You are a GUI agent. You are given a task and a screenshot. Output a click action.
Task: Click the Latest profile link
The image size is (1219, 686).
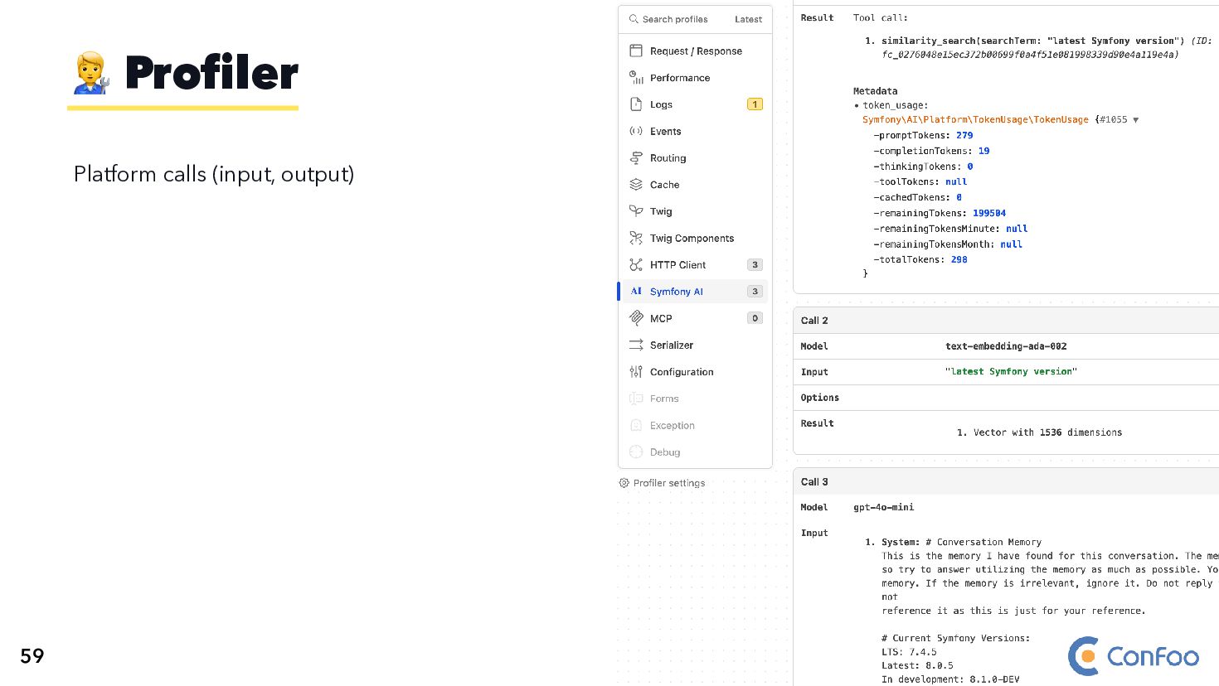748,19
